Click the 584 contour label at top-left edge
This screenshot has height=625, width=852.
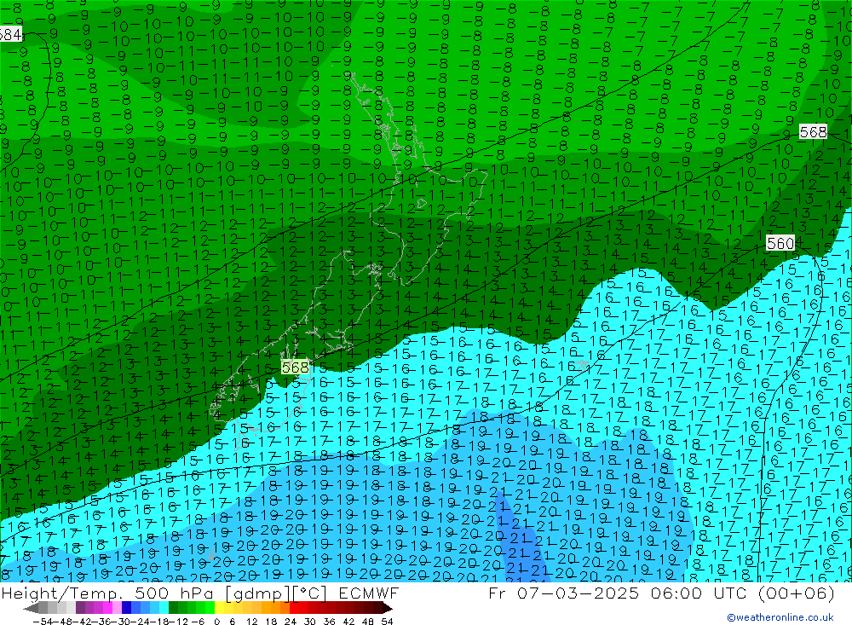[10, 35]
